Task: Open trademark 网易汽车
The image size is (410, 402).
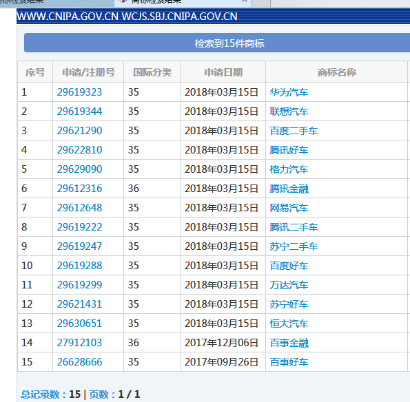Action: [289, 208]
